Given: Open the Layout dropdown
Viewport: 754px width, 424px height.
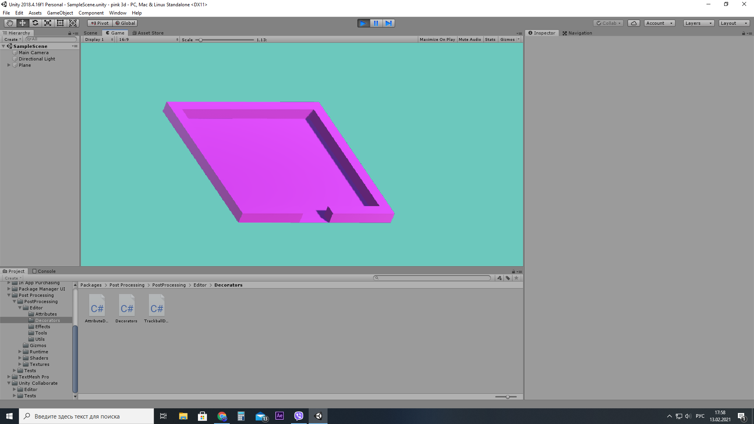Looking at the screenshot, I should tap(734, 23).
